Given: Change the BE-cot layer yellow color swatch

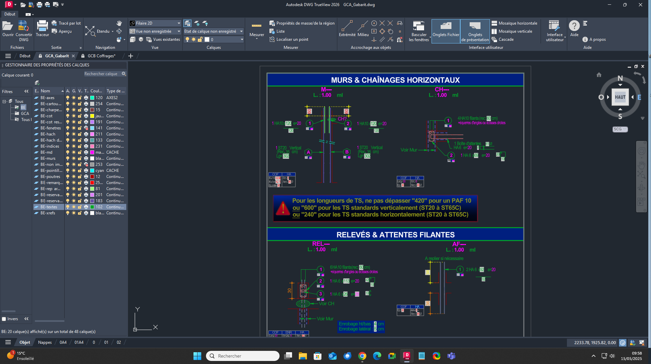Looking at the screenshot, I should pos(92,116).
